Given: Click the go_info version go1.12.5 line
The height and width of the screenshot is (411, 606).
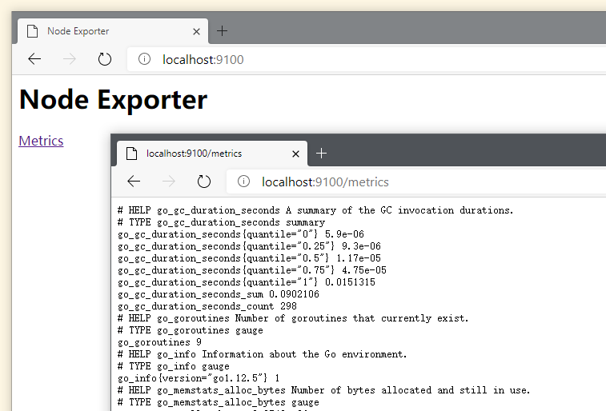Looking at the screenshot, I should click(x=199, y=377).
